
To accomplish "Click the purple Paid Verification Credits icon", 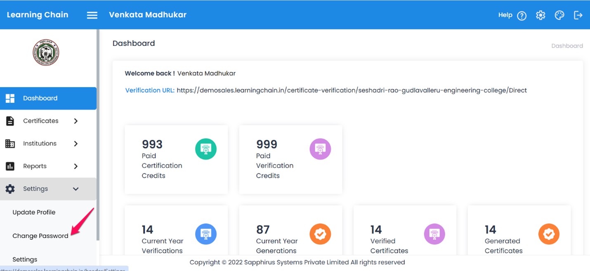I will pos(320,149).
